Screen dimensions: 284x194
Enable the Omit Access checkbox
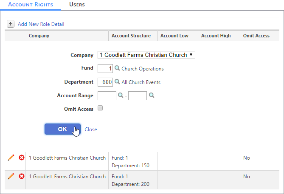pos(101,108)
